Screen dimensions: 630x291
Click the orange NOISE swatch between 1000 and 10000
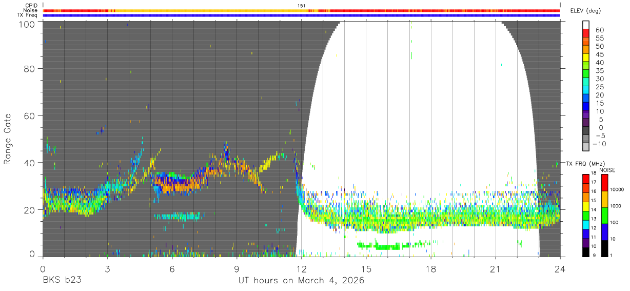(x=604, y=199)
